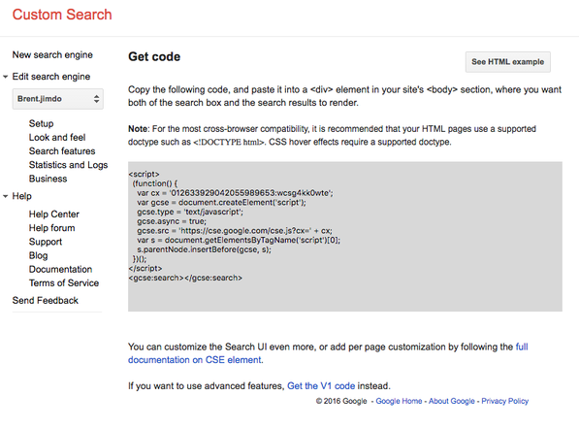The width and height of the screenshot is (579, 429).
Task: Collapse the Help section arrow
Action: pos(5,196)
